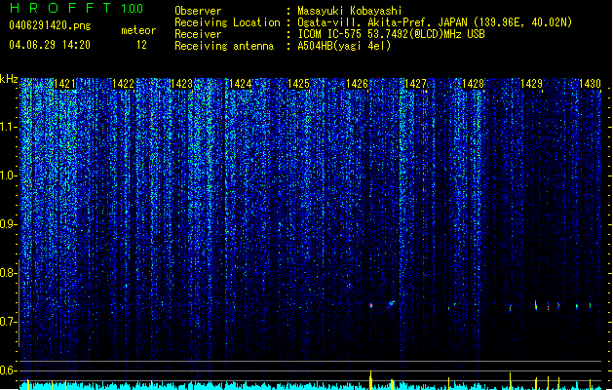
Task: Click the meteor count 12
Action: (x=141, y=45)
